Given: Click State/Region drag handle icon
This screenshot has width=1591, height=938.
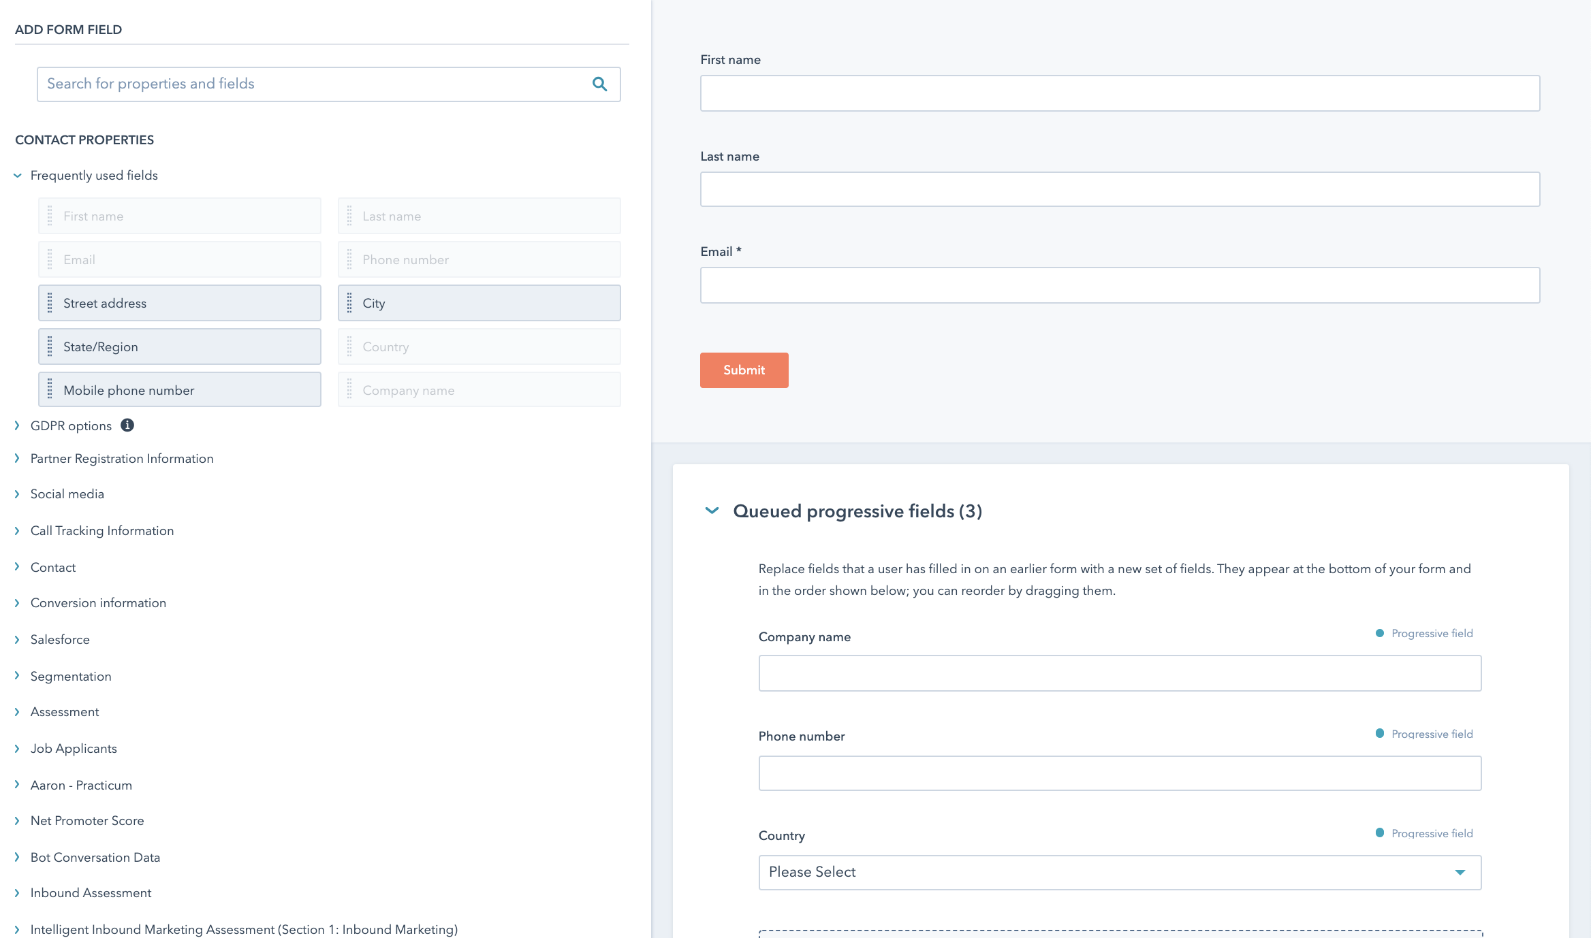Looking at the screenshot, I should point(50,346).
